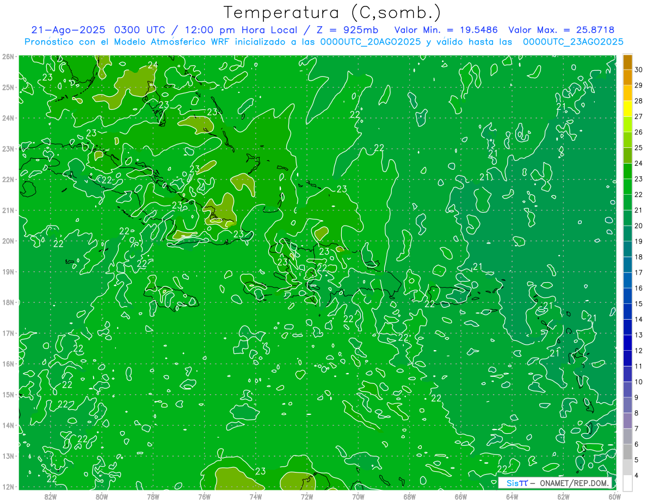Click the "70W" longitude axis label

click(x=358, y=496)
